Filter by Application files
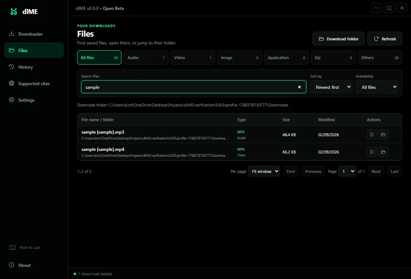 [x=286, y=57]
